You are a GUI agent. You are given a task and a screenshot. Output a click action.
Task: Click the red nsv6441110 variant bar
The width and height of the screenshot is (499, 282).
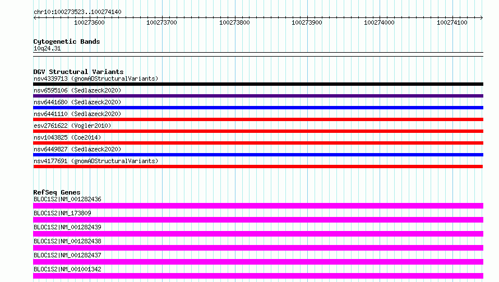tap(258, 119)
